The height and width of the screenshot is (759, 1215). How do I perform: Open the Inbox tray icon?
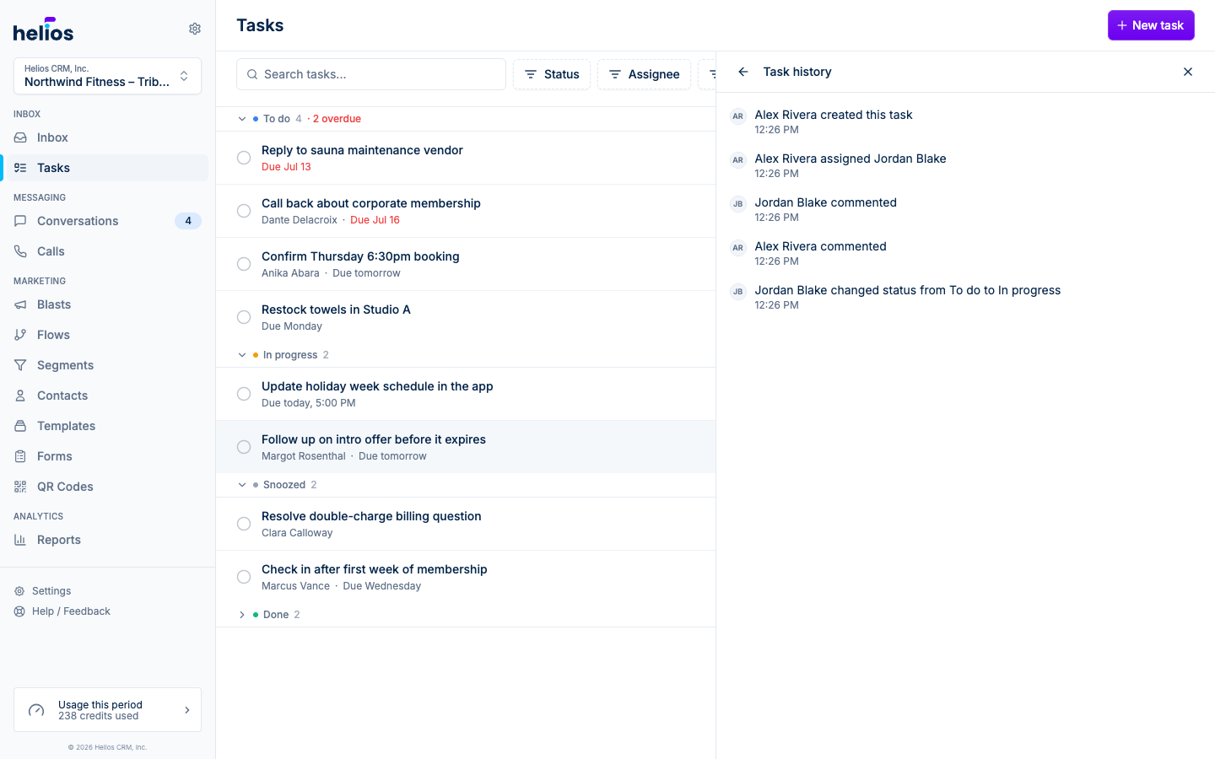click(x=20, y=137)
